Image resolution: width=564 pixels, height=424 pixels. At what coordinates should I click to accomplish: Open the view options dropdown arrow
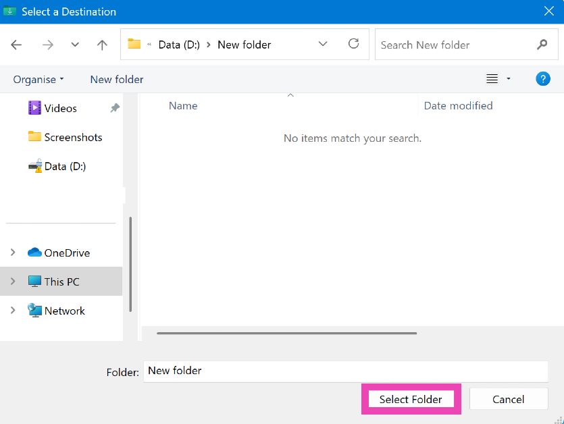point(509,79)
